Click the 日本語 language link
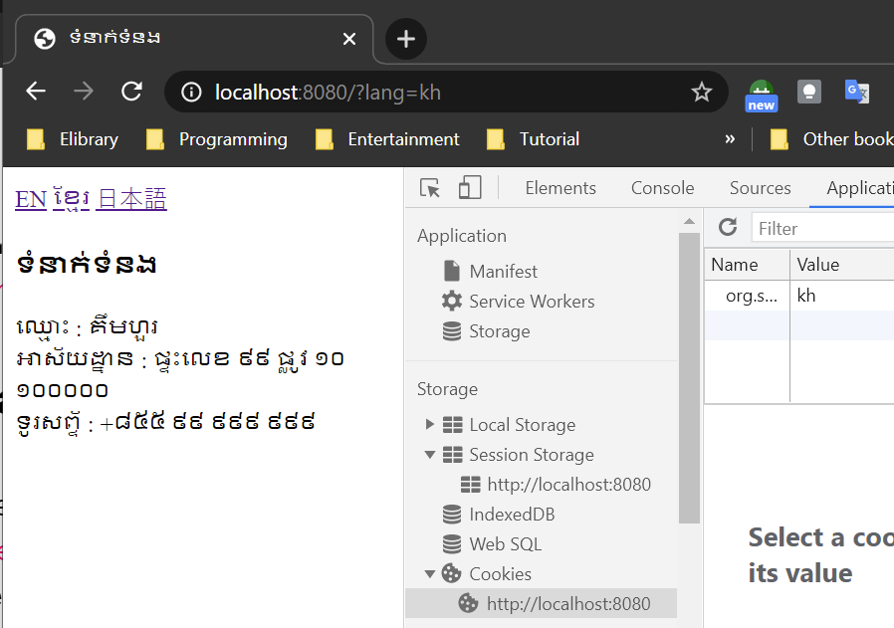Screen dimensions: 894x628 click(131, 199)
